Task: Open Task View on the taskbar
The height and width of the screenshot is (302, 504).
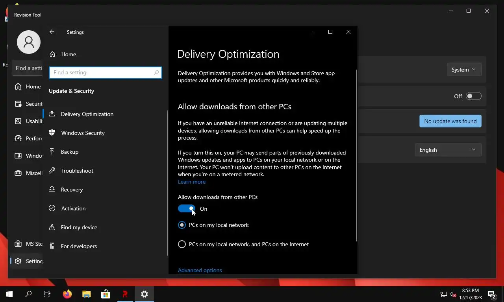Action: pos(47,294)
